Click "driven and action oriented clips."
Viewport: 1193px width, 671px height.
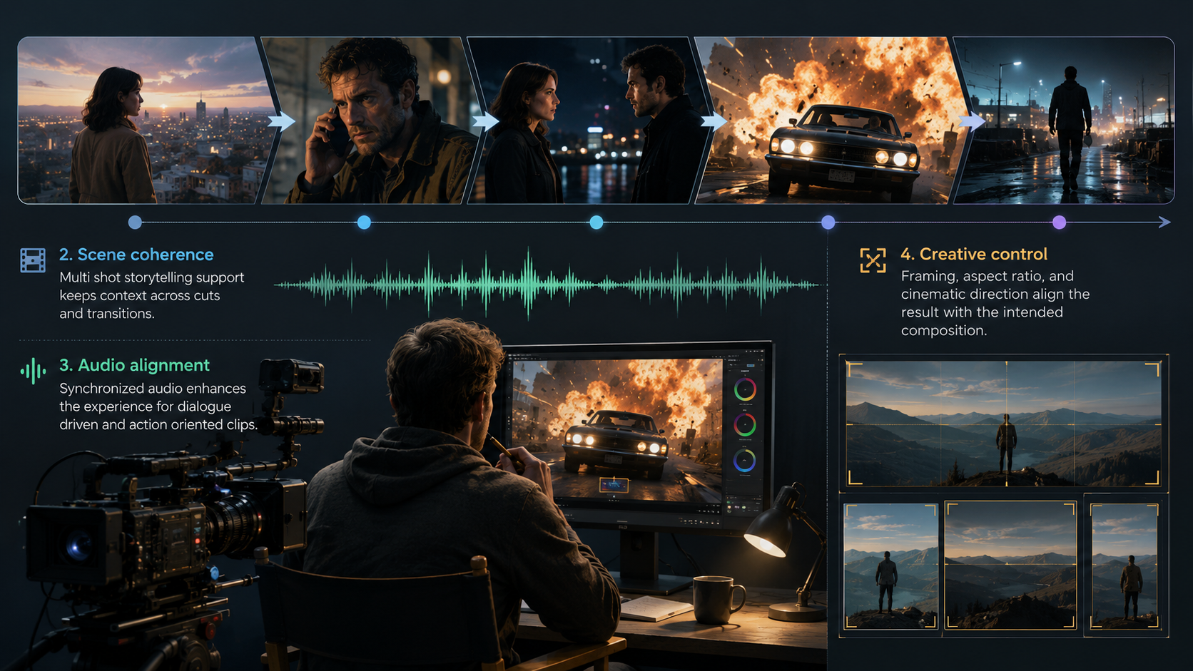coord(158,424)
